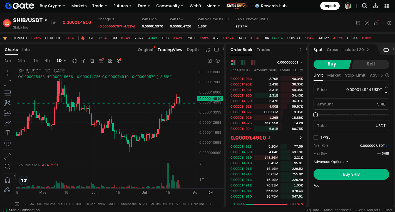395x212 pixels.
Task: Select the emoji sticker tool
Action: [8, 143]
